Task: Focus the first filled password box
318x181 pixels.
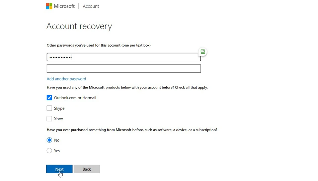Action: tap(124, 57)
